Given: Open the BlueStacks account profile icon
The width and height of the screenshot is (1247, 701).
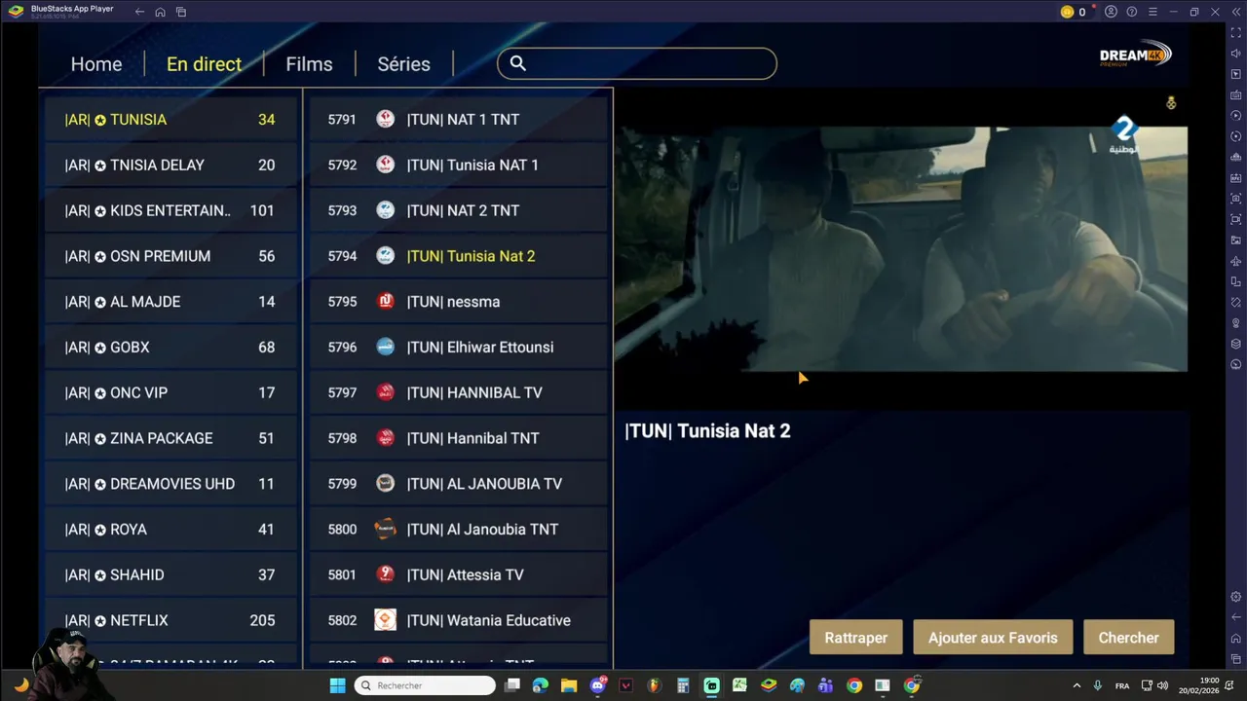Looking at the screenshot, I should coord(1111,12).
